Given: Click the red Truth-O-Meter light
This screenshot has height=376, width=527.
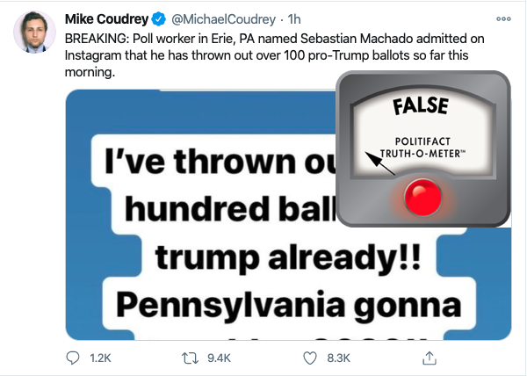Looking at the screenshot, I should (x=422, y=198).
